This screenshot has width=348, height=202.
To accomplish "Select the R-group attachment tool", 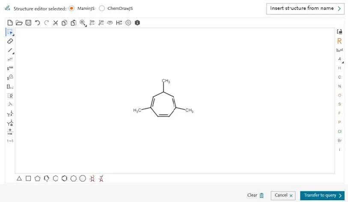I will pos(10,96).
